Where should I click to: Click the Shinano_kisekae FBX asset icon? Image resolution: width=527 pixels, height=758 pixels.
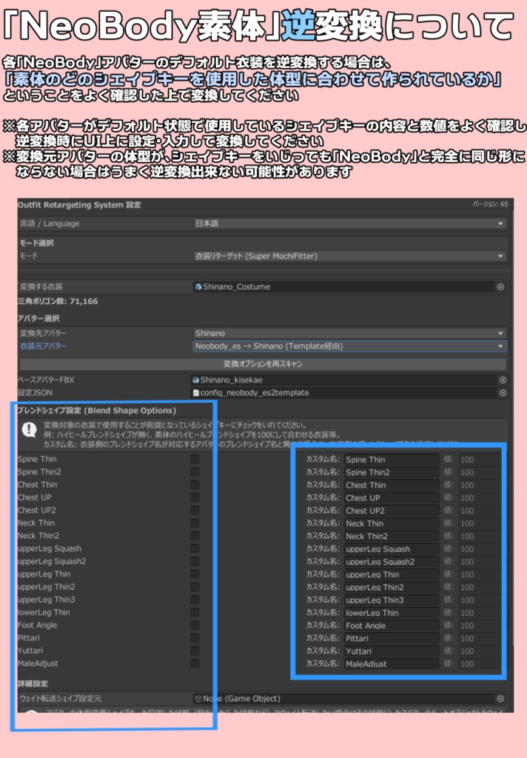pos(196,380)
